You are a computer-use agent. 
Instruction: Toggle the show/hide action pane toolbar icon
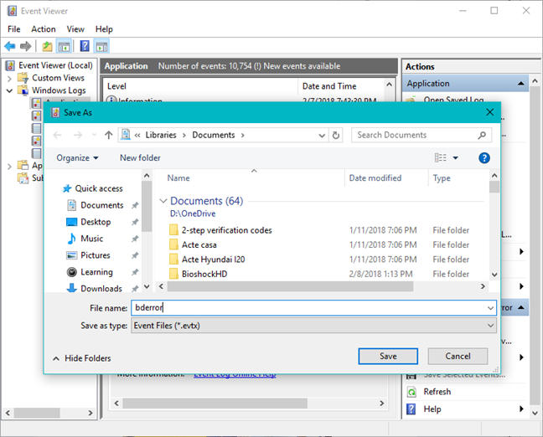[x=102, y=46]
